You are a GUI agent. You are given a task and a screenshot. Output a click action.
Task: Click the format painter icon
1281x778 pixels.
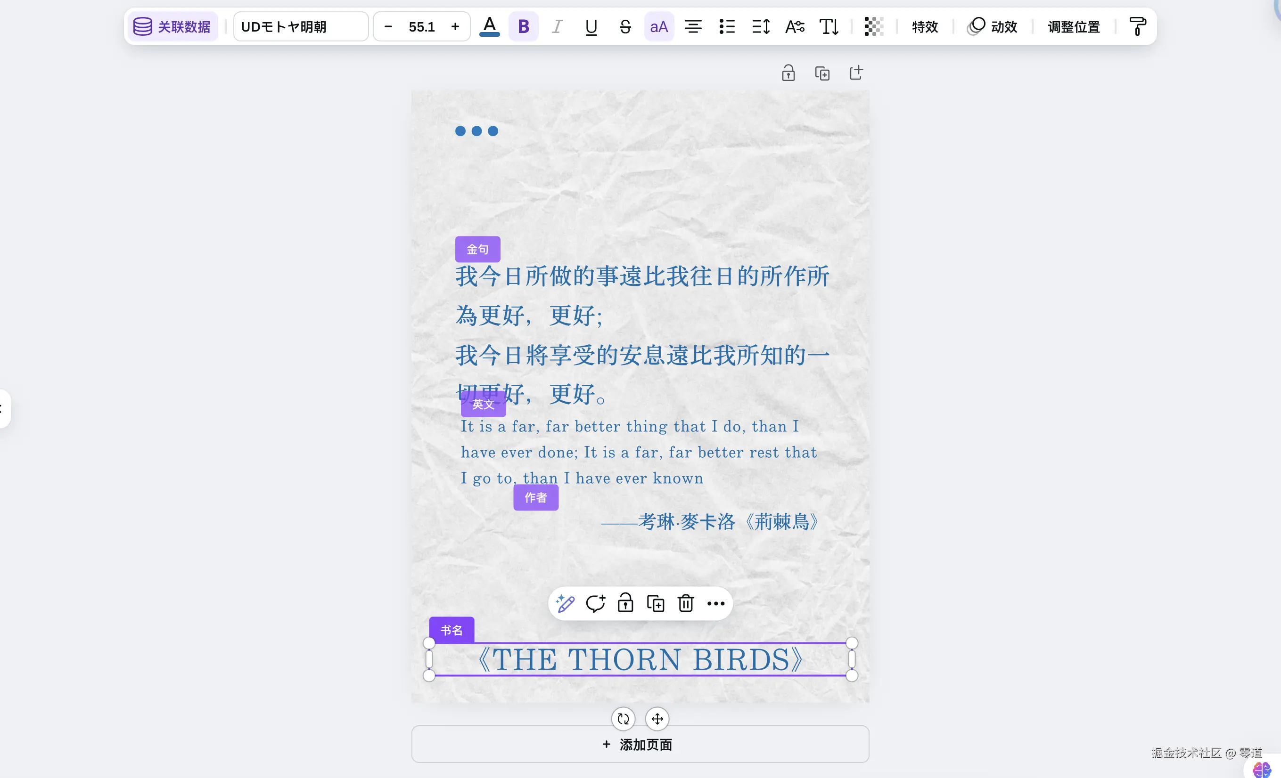(x=1137, y=26)
